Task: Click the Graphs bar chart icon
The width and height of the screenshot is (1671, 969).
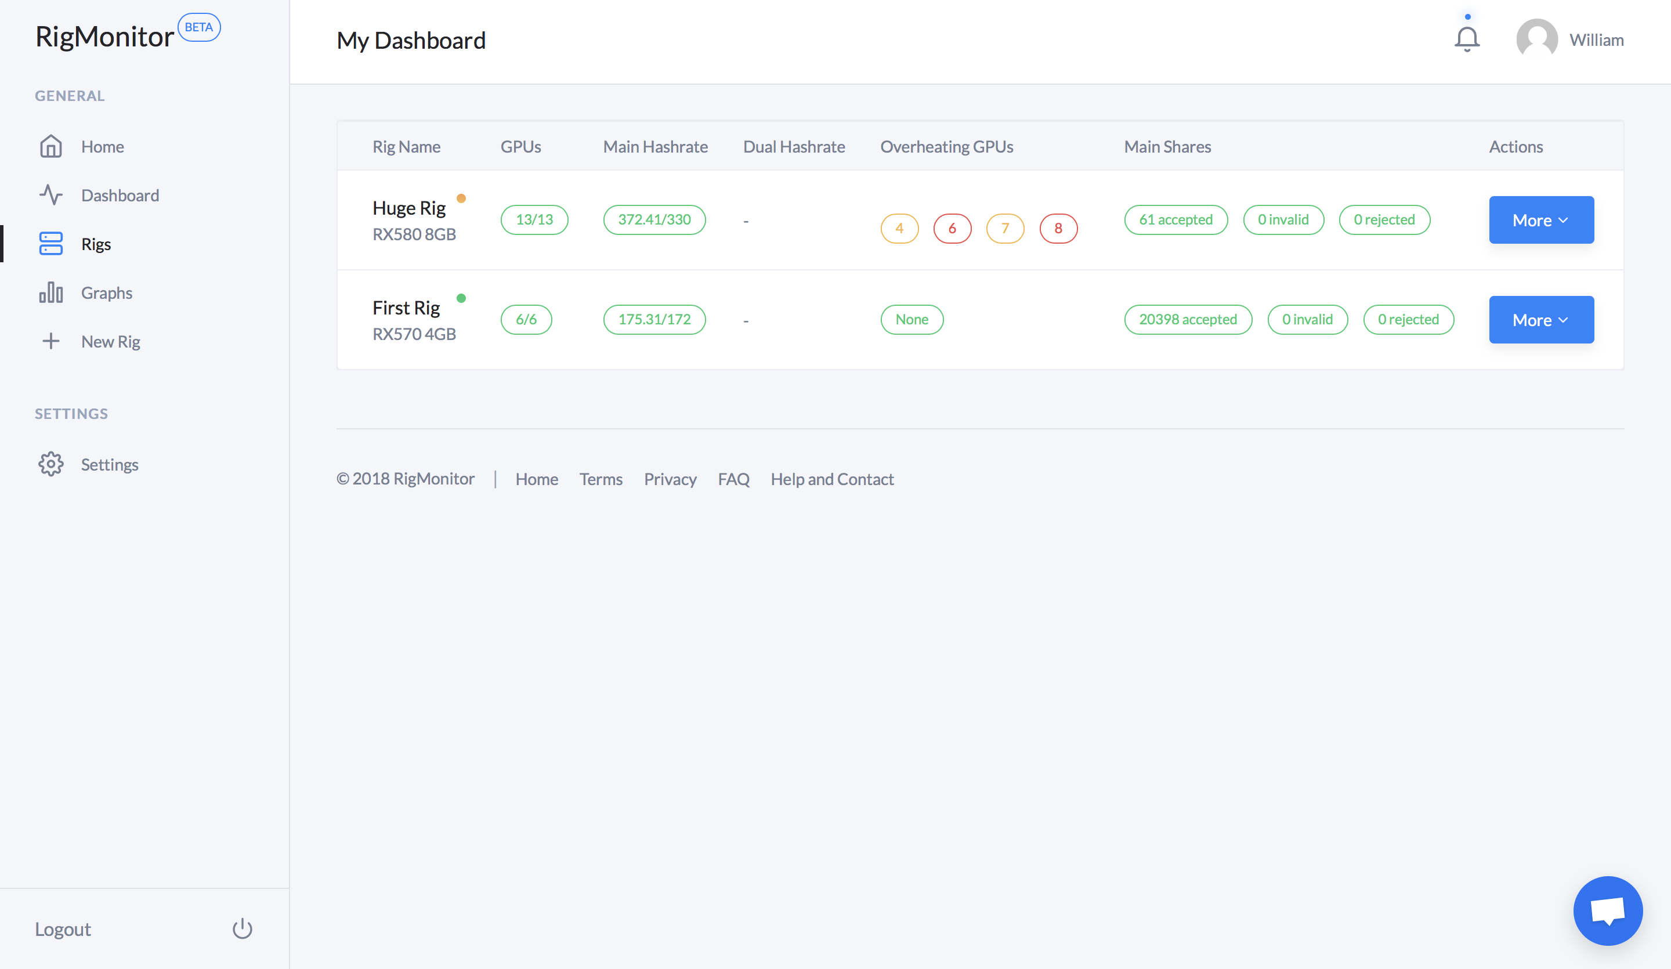Action: [x=51, y=292]
